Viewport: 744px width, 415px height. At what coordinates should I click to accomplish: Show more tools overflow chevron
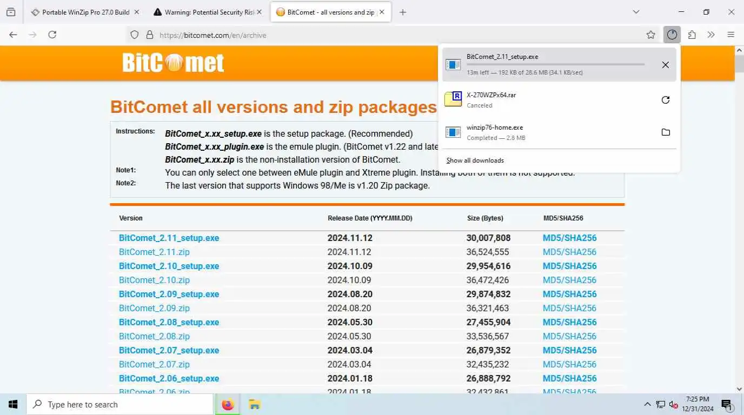click(711, 35)
